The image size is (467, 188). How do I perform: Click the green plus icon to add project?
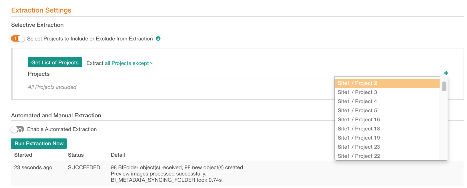click(x=446, y=73)
